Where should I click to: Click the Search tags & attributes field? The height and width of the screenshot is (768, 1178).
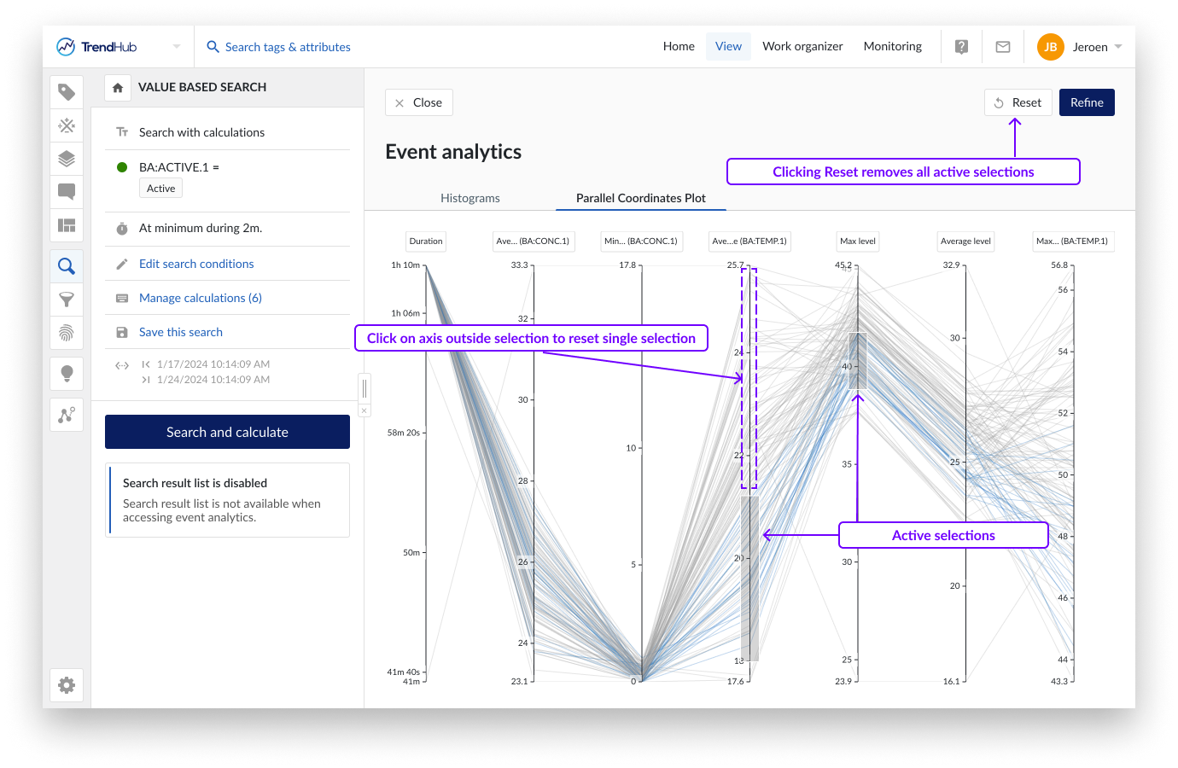coord(288,47)
